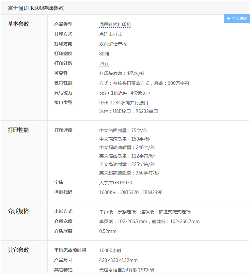Select the 1600K+,OKI5320,IBM2390 value
The height and width of the screenshot is (274, 250).
(x=131, y=192)
